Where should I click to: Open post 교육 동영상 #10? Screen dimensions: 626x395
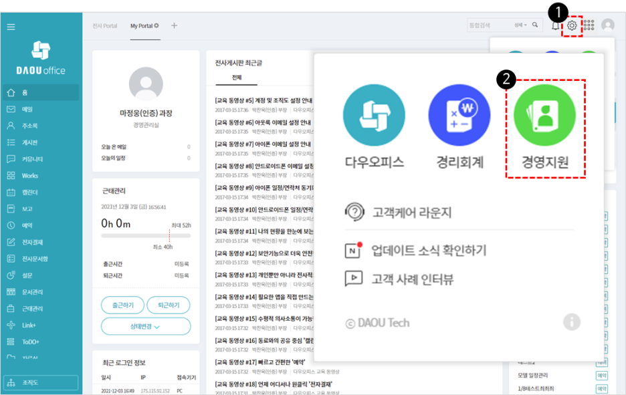(264, 209)
